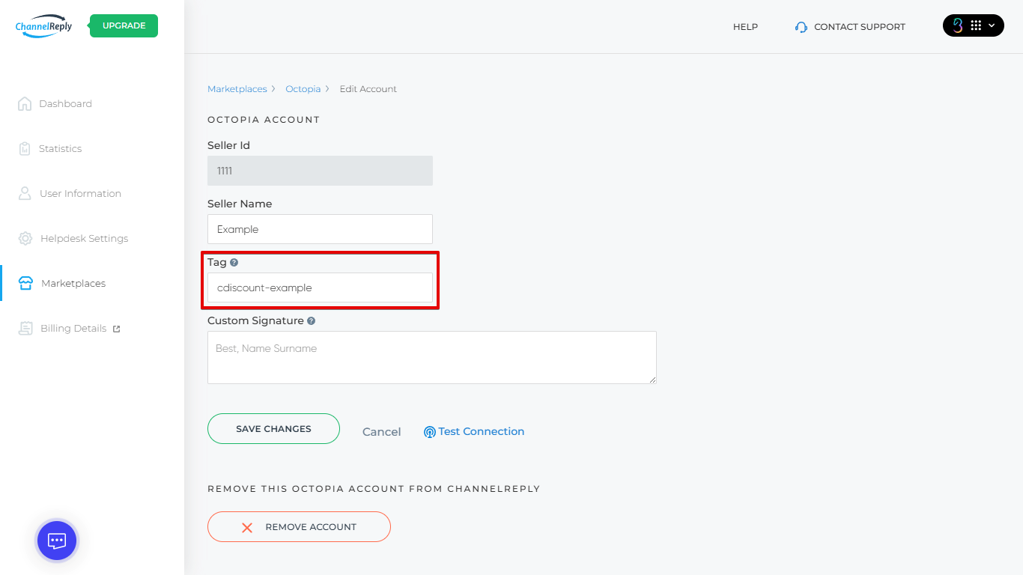The height and width of the screenshot is (575, 1023).
Task: Open the live chat bubble widget
Action: [x=57, y=541]
